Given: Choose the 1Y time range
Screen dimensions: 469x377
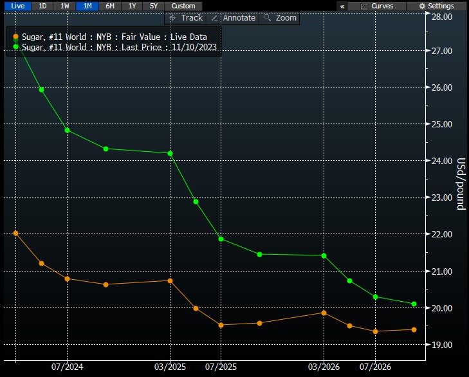Looking at the screenshot, I should pos(133,6).
